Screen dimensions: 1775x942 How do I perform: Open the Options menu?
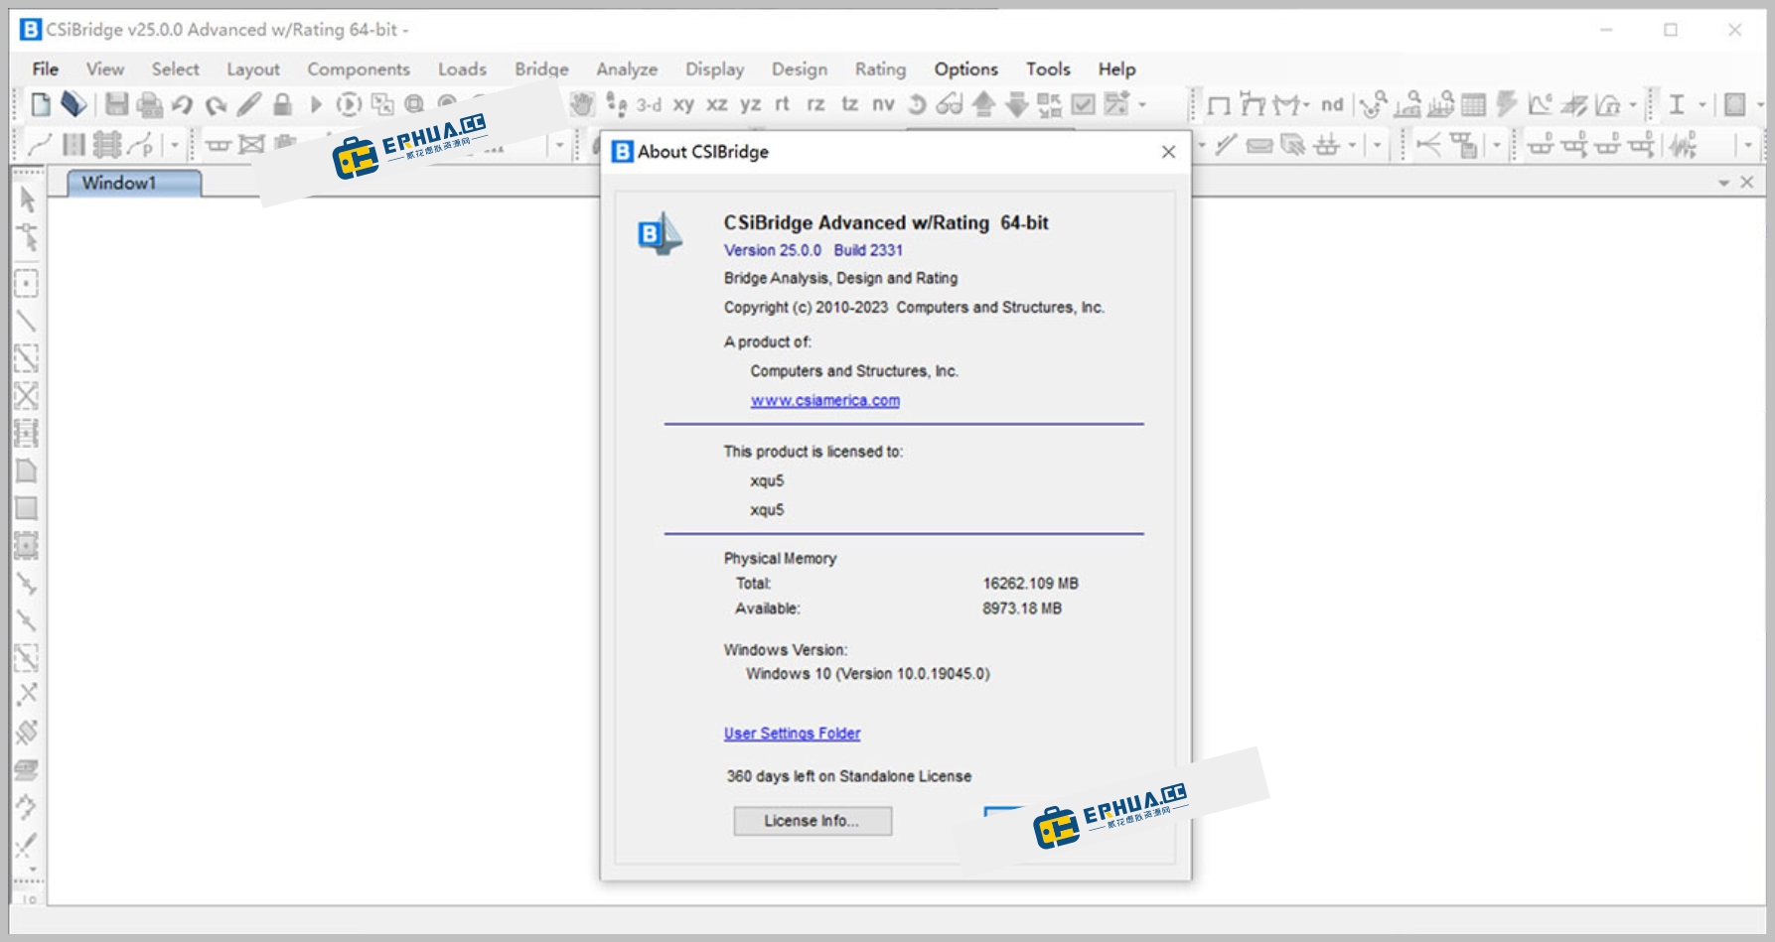(x=965, y=69)
